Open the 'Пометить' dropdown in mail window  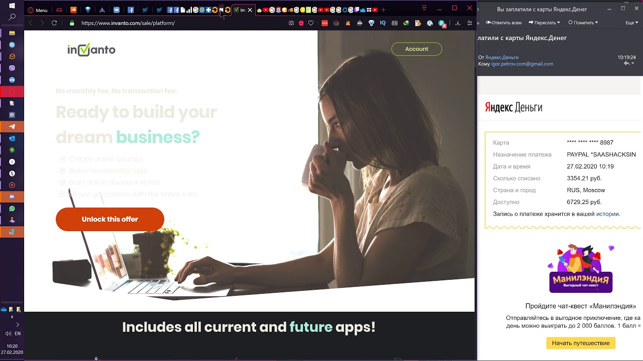(583, 23)
